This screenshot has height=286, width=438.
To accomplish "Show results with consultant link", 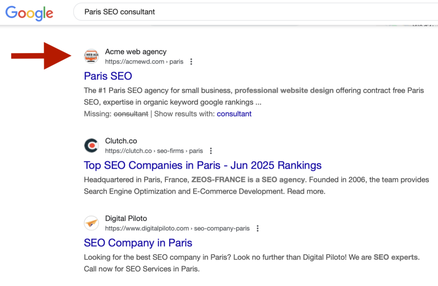I will (x=234, y=114).
